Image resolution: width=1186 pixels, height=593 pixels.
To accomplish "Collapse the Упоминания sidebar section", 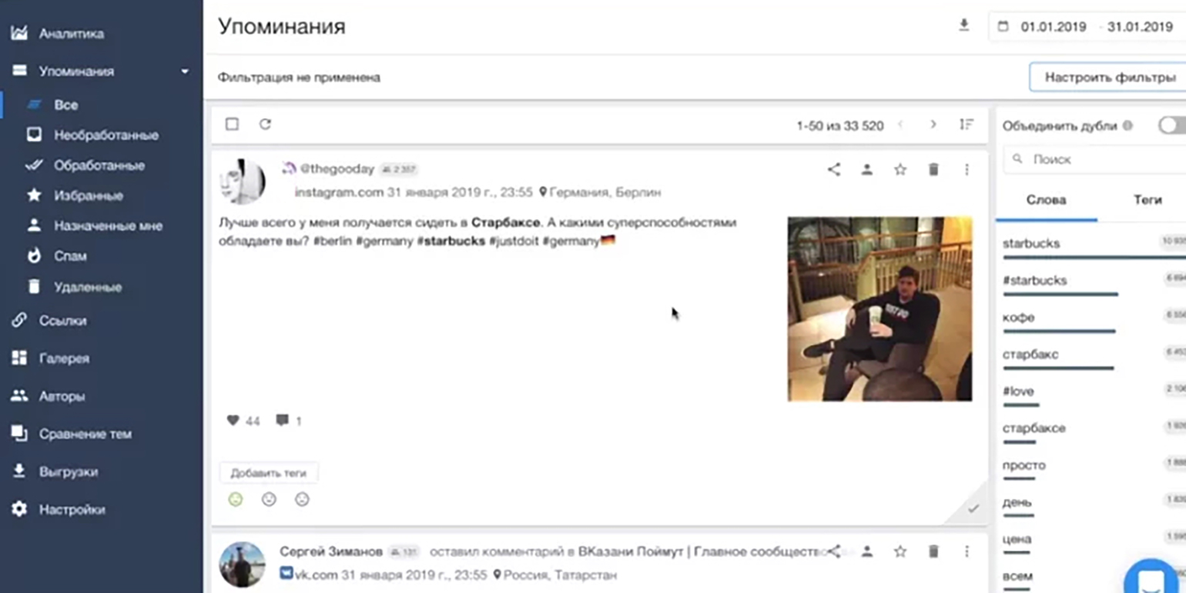I will click(x=185, y=72).
